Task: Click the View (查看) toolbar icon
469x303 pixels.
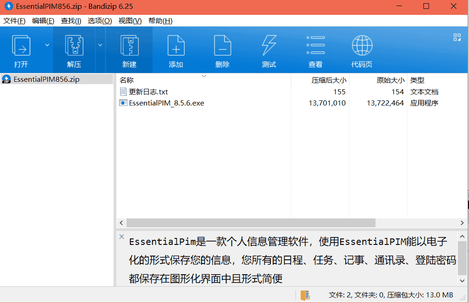Action: [x=315, y=46]
